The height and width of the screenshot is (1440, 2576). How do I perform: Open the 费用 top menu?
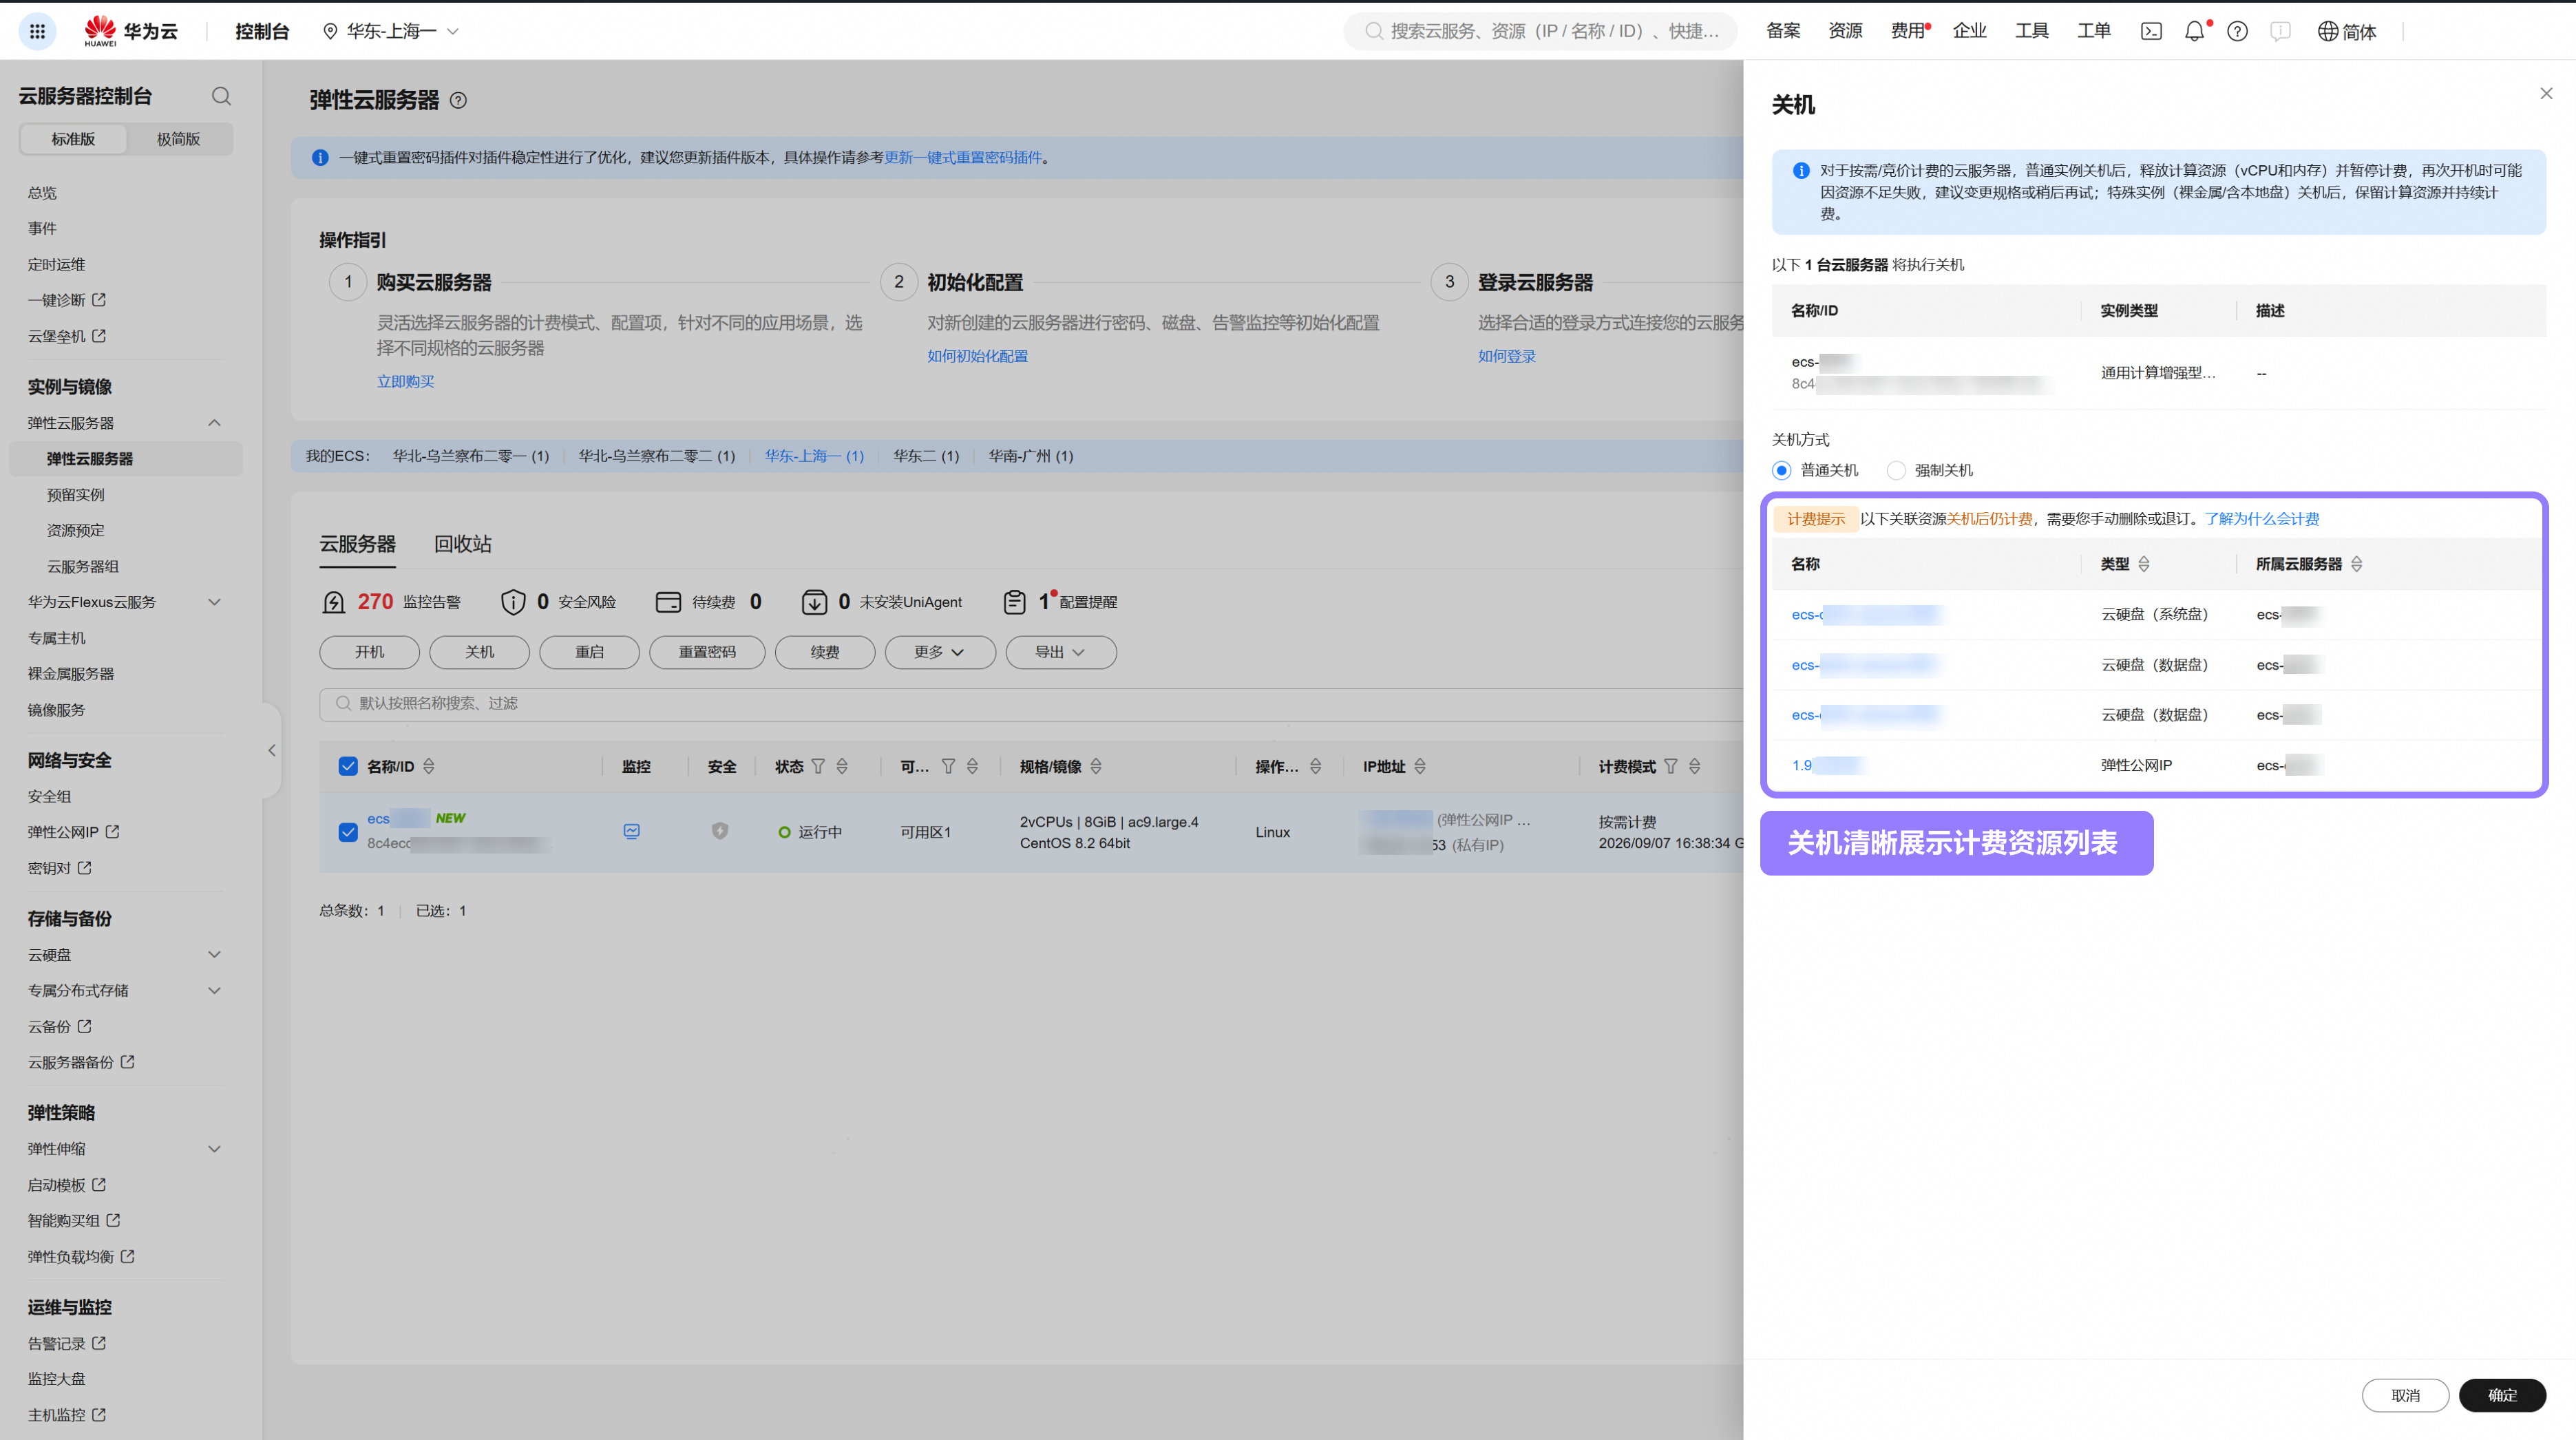click(x=1908, y=31)
